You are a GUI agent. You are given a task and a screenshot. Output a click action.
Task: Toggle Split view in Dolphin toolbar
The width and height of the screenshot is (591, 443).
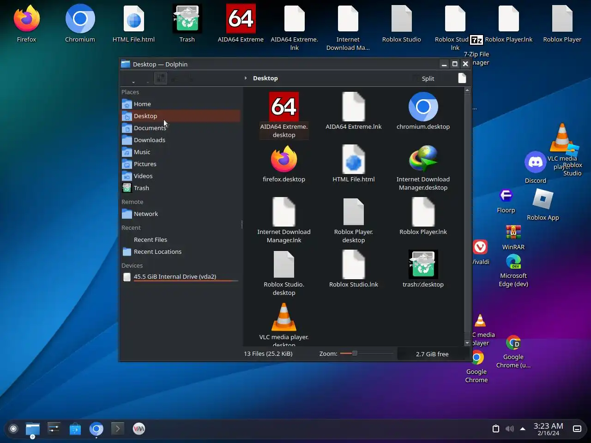pyautogui.click(x=423, y=78)
